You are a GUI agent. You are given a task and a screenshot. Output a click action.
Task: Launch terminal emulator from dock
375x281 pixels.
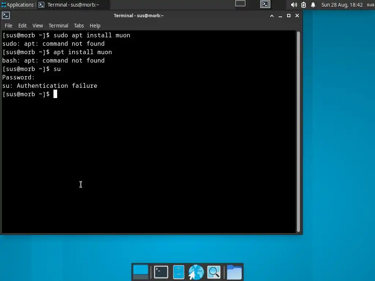[x=161, y=272]
